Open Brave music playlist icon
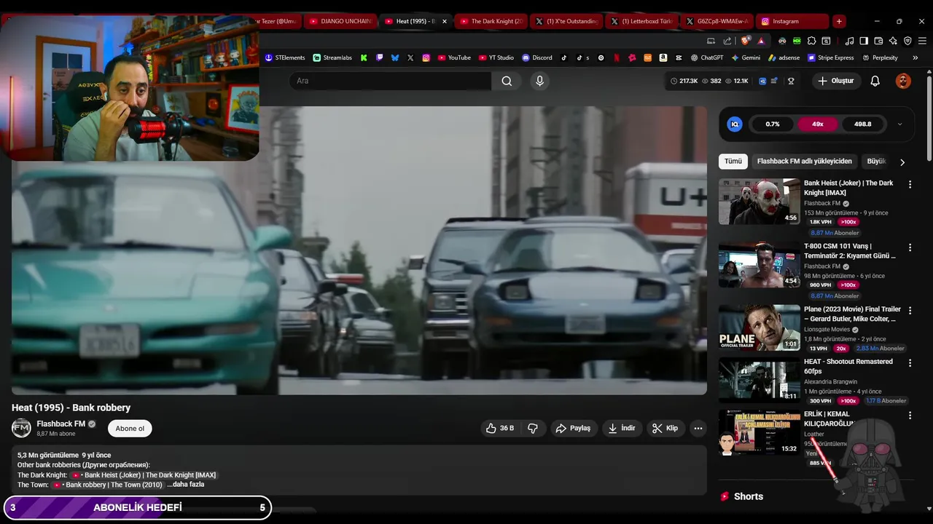The height and width of the screenshot is (524, 933). coord(849,41)
